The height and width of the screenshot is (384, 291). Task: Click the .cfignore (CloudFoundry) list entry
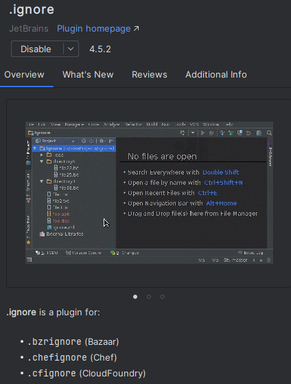86,374
